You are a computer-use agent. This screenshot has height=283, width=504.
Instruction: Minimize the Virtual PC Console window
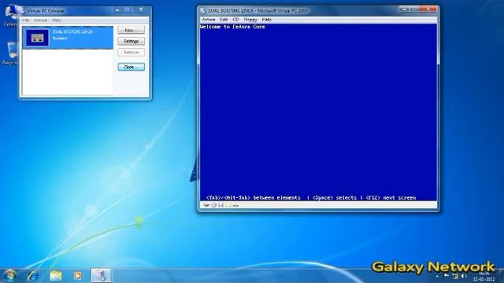coord(117,10)
